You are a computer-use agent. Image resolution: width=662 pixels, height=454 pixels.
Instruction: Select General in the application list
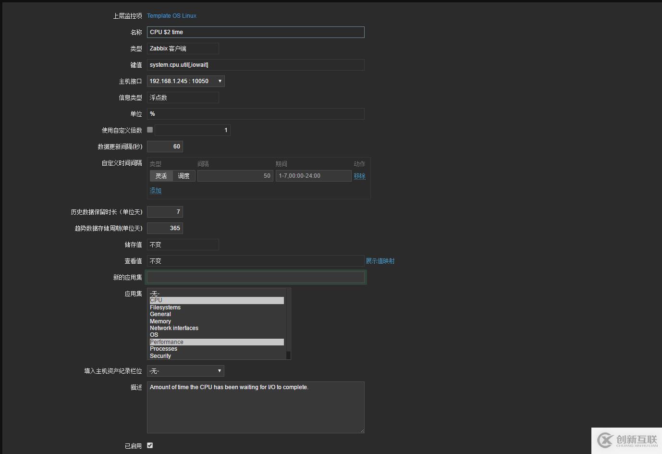click(217, 314)
